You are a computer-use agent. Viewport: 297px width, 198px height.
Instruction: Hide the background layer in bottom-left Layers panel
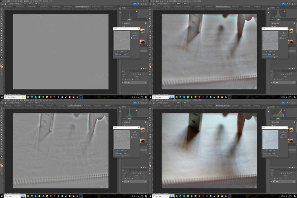coord(123,181)
